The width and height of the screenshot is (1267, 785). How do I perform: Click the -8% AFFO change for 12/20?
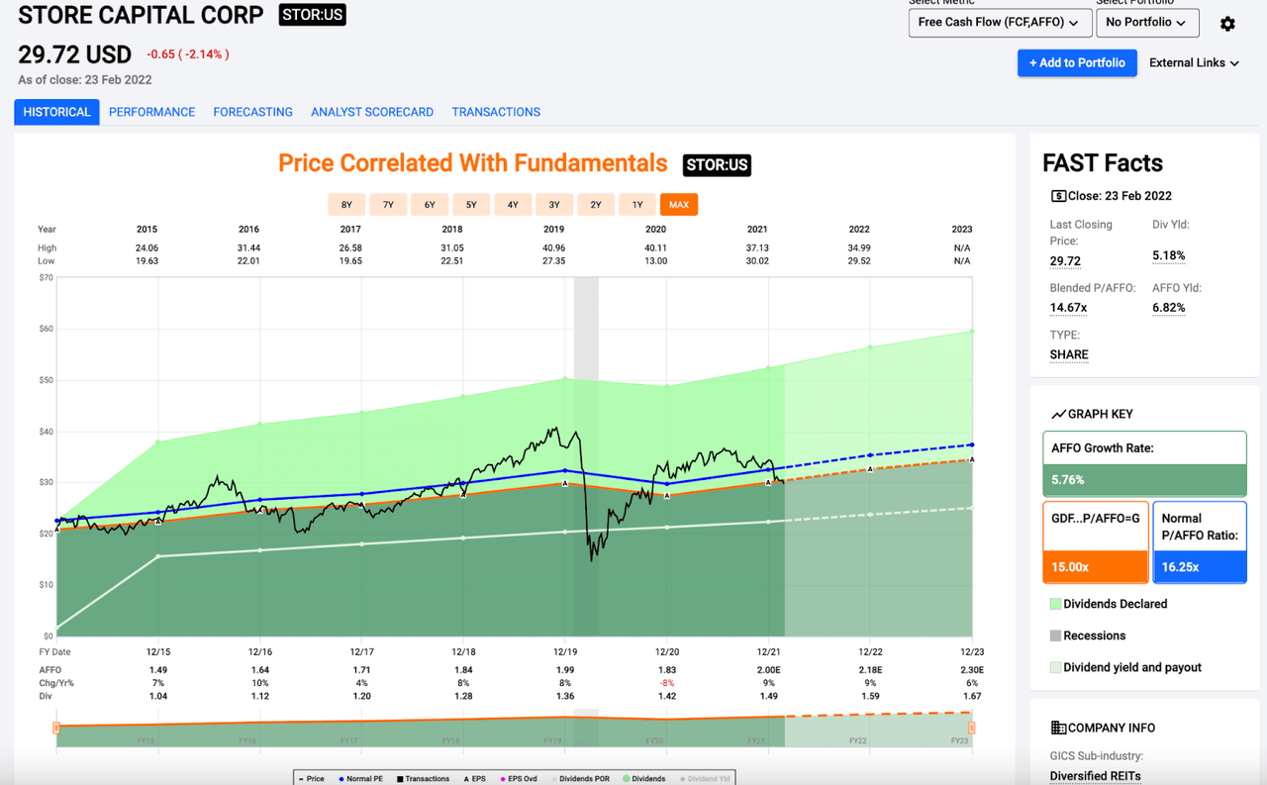[x=667, y=683]
